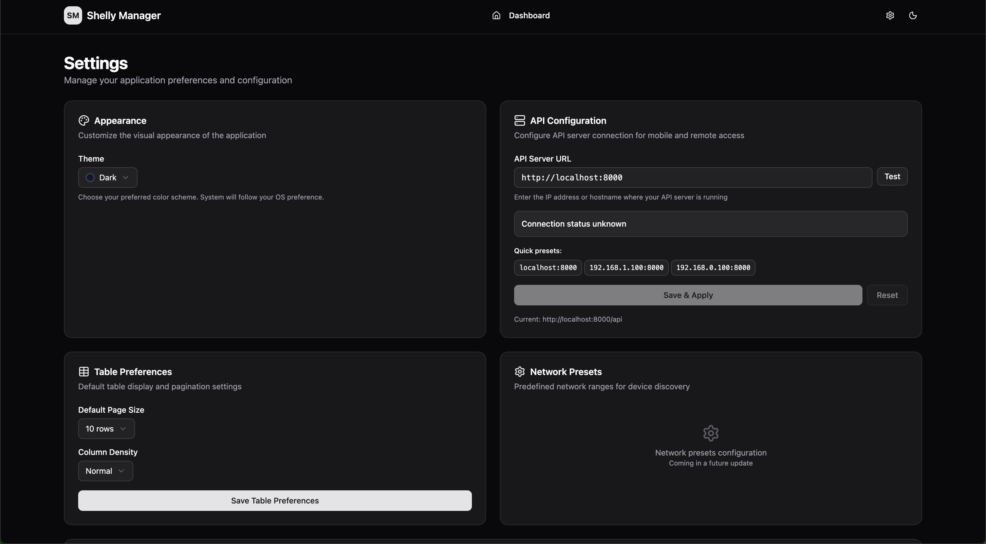
Task: Open settings via header gear icon
Action: coord(890,15)
